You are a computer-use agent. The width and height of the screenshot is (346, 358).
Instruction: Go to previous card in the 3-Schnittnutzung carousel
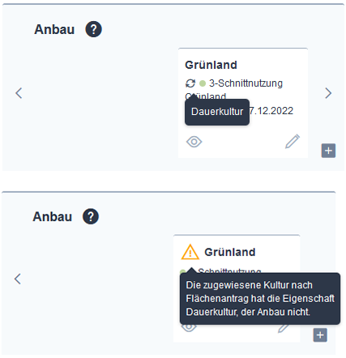click(x=19, y=93)
